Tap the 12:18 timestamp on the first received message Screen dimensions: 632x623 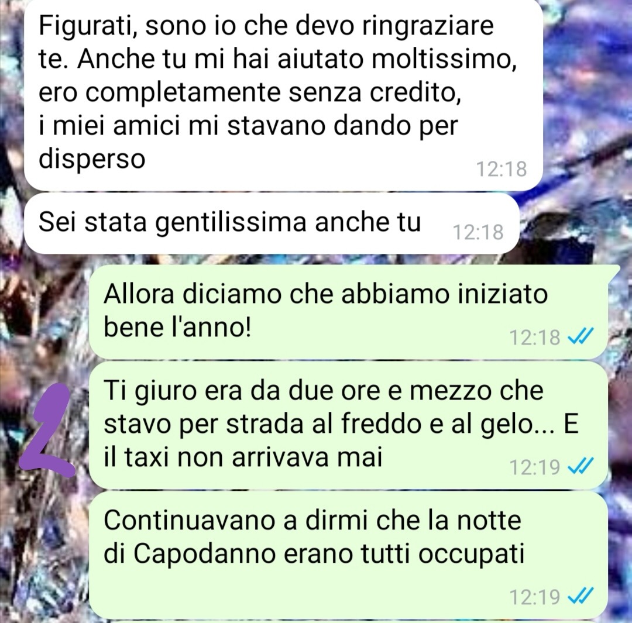(x=502, y=169)
